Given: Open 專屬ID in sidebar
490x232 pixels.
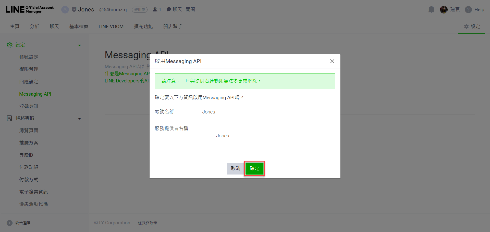Looking at the screenshot, I should (x=26, y=155).
